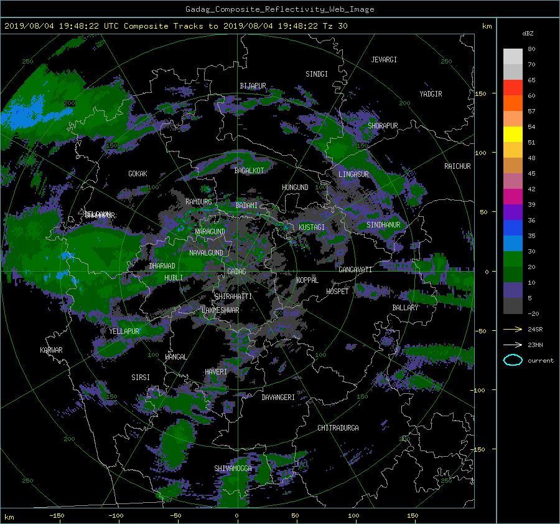Image resolution: width=560 pixels, height=524 pixels.
Task: Click the BAGALKOT city label
Action: click(x=249, y=171)
